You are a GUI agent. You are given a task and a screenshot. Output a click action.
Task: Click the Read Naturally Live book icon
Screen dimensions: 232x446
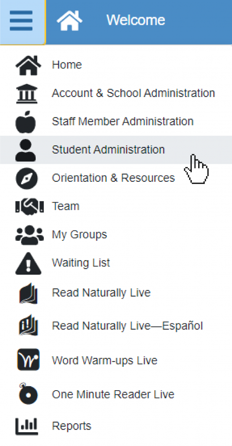coord(28,293)
